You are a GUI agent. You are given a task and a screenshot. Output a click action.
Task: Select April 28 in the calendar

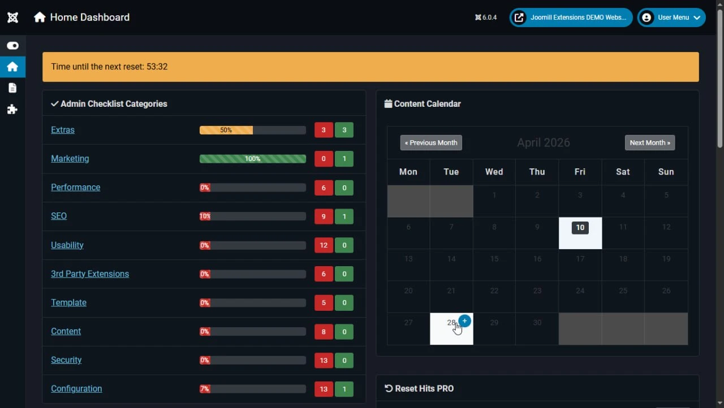coord(451,329)
